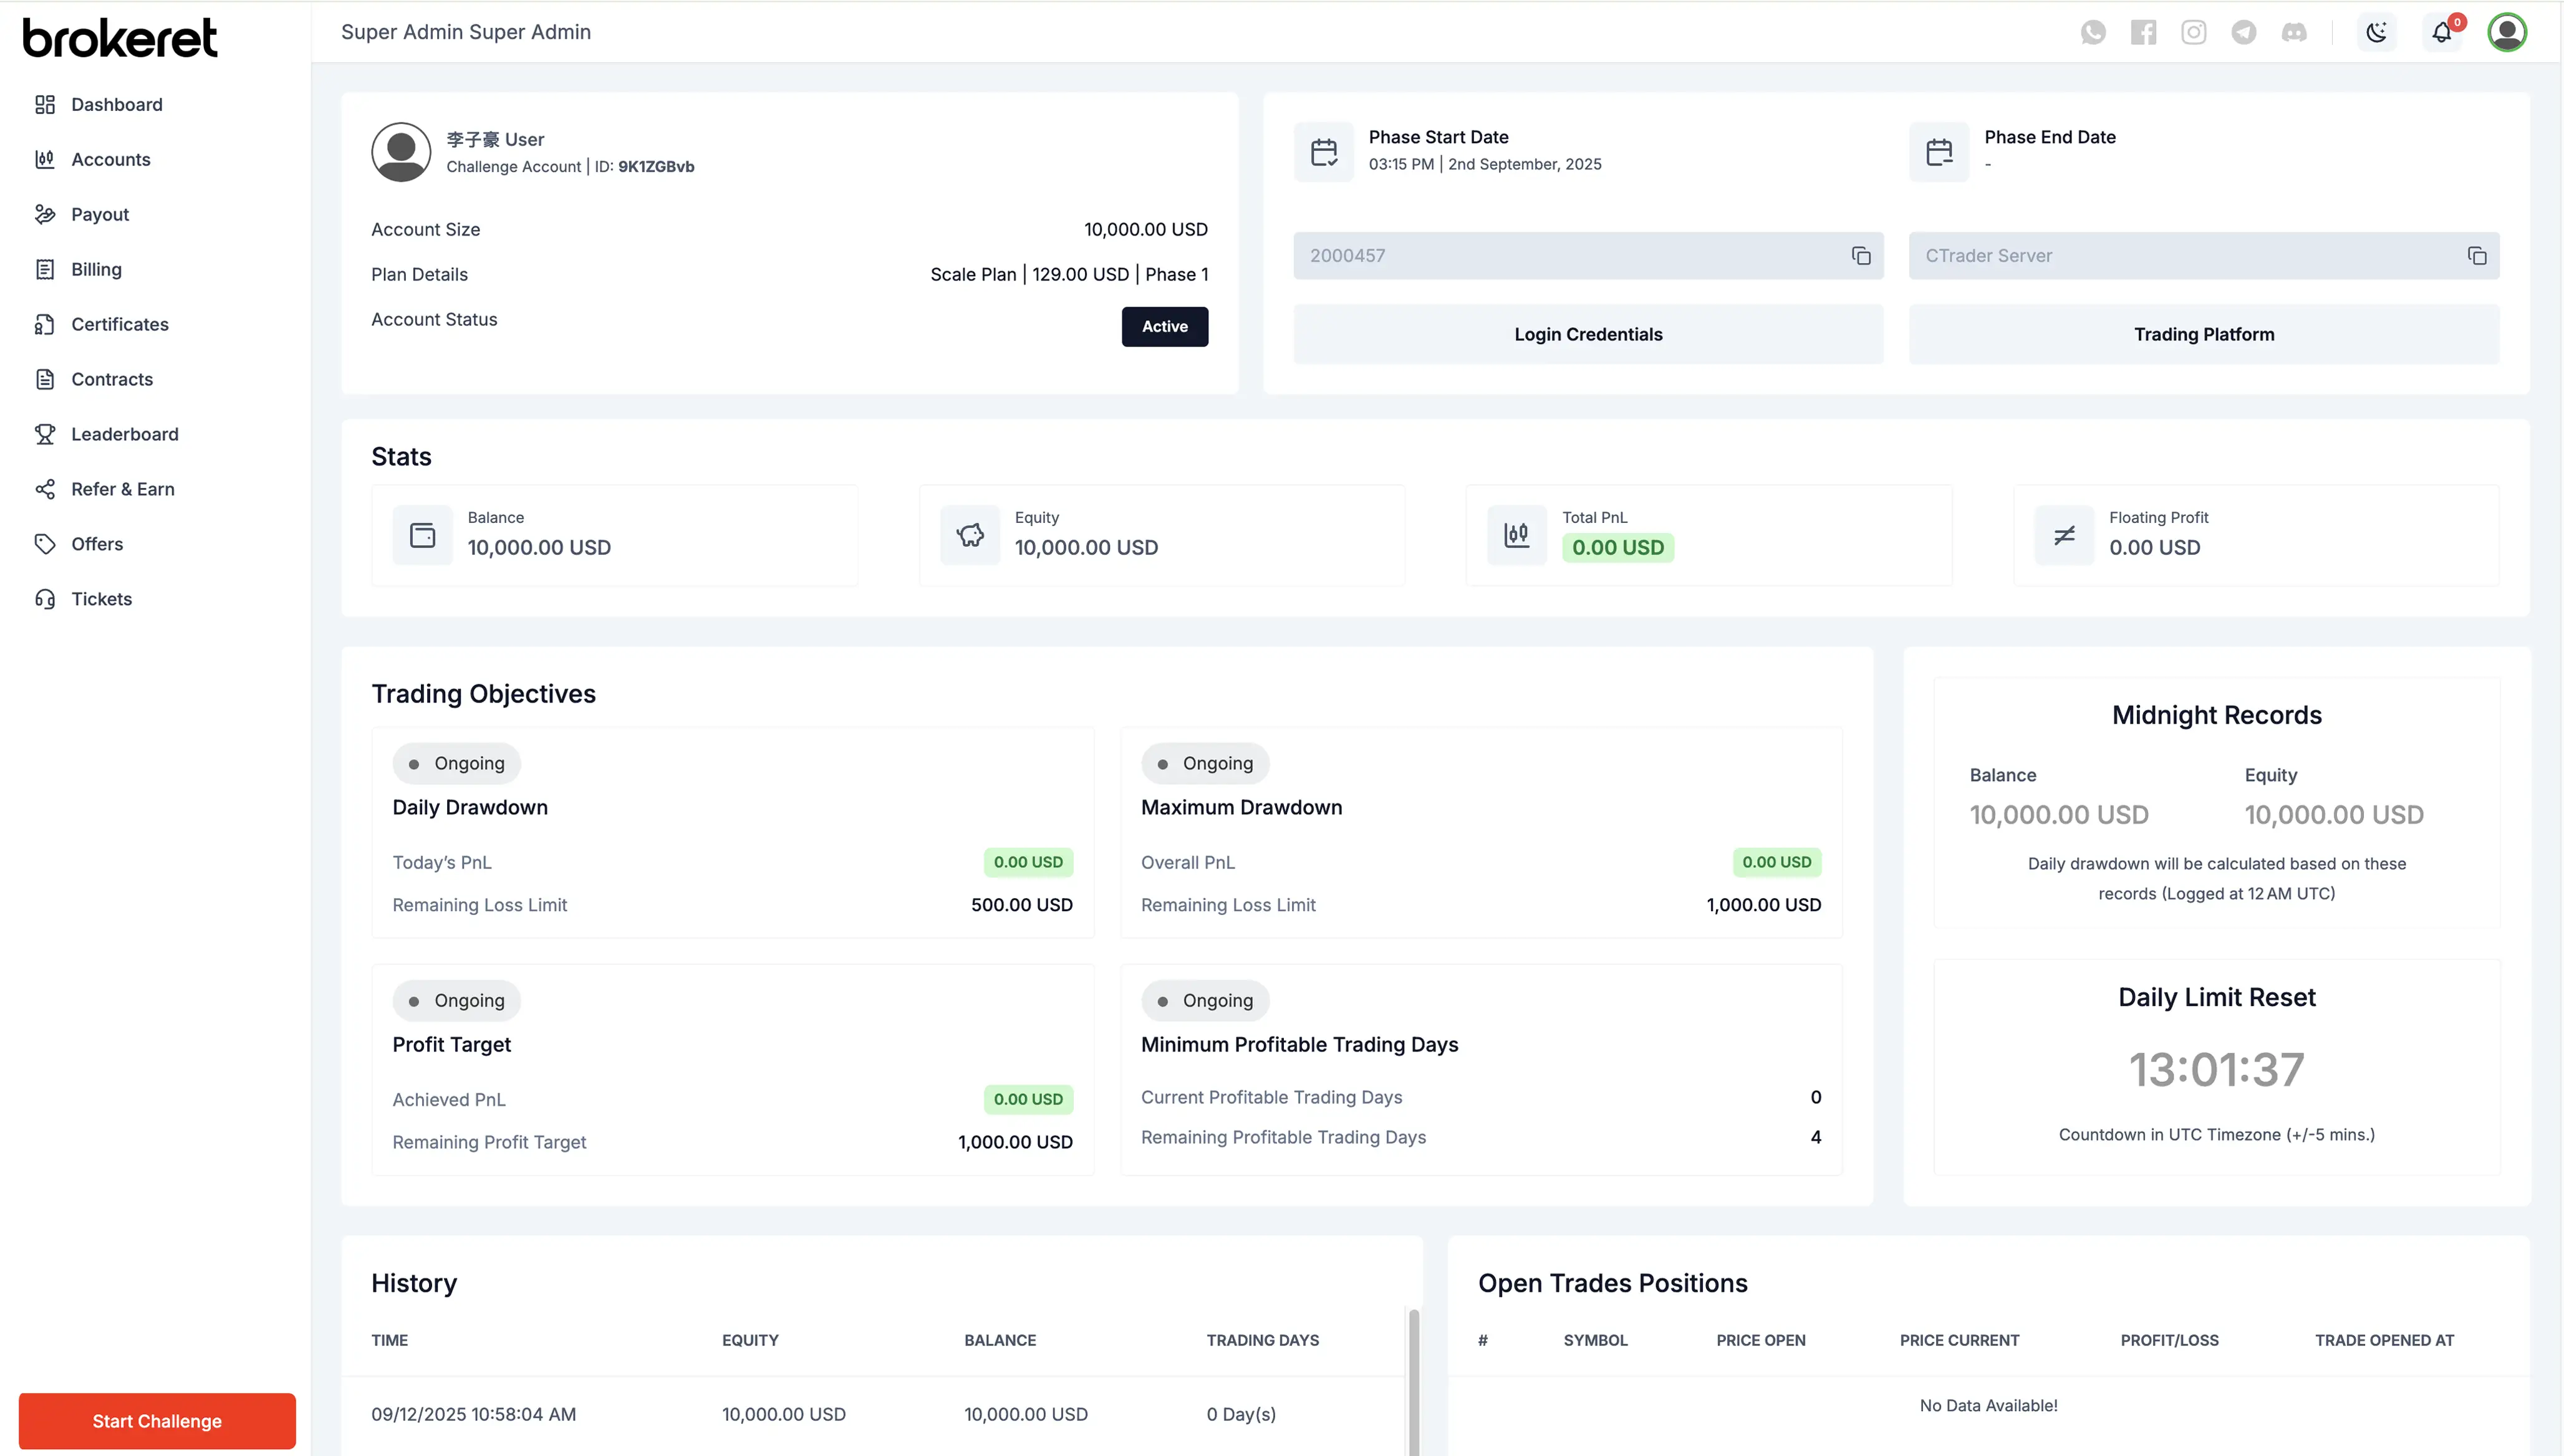
Task: Copy the 2000457 login number
Action: point(1861,256)
